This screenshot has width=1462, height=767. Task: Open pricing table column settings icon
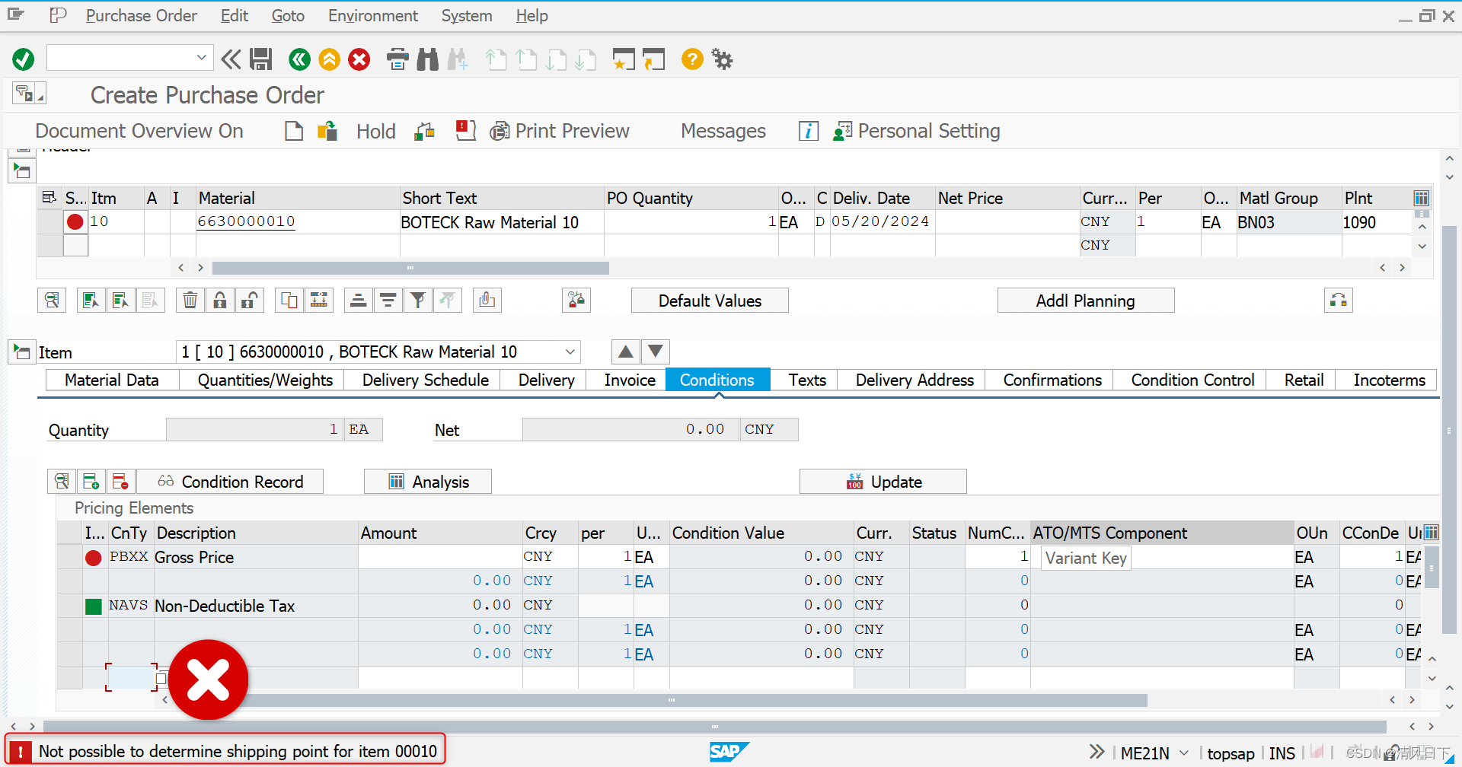(x=1431, y=533)
